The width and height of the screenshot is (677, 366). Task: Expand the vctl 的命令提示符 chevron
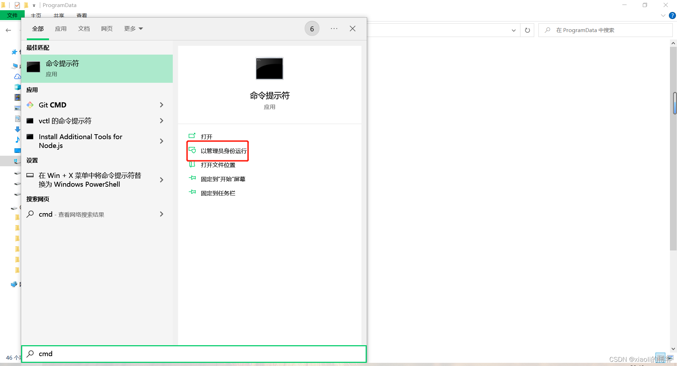click(x=161, y=121)
